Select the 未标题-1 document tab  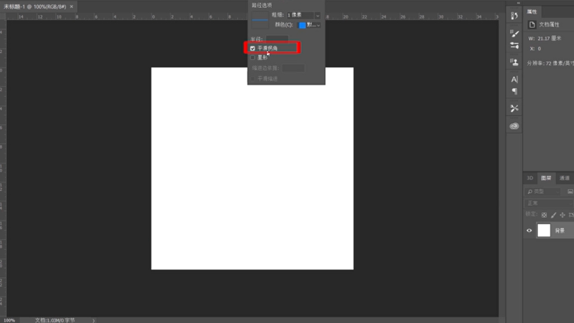(x=34, y=6)
